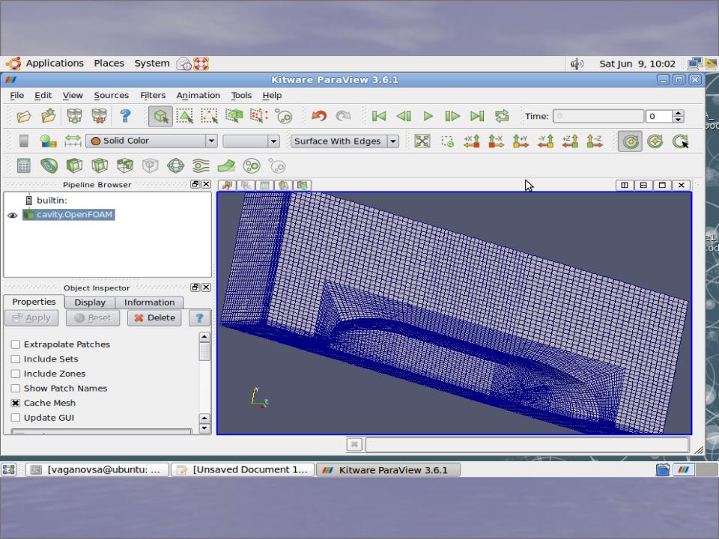Viewport: 719px width, 539px height.
Task: Click the Open file folder icon
Action: 24,117
